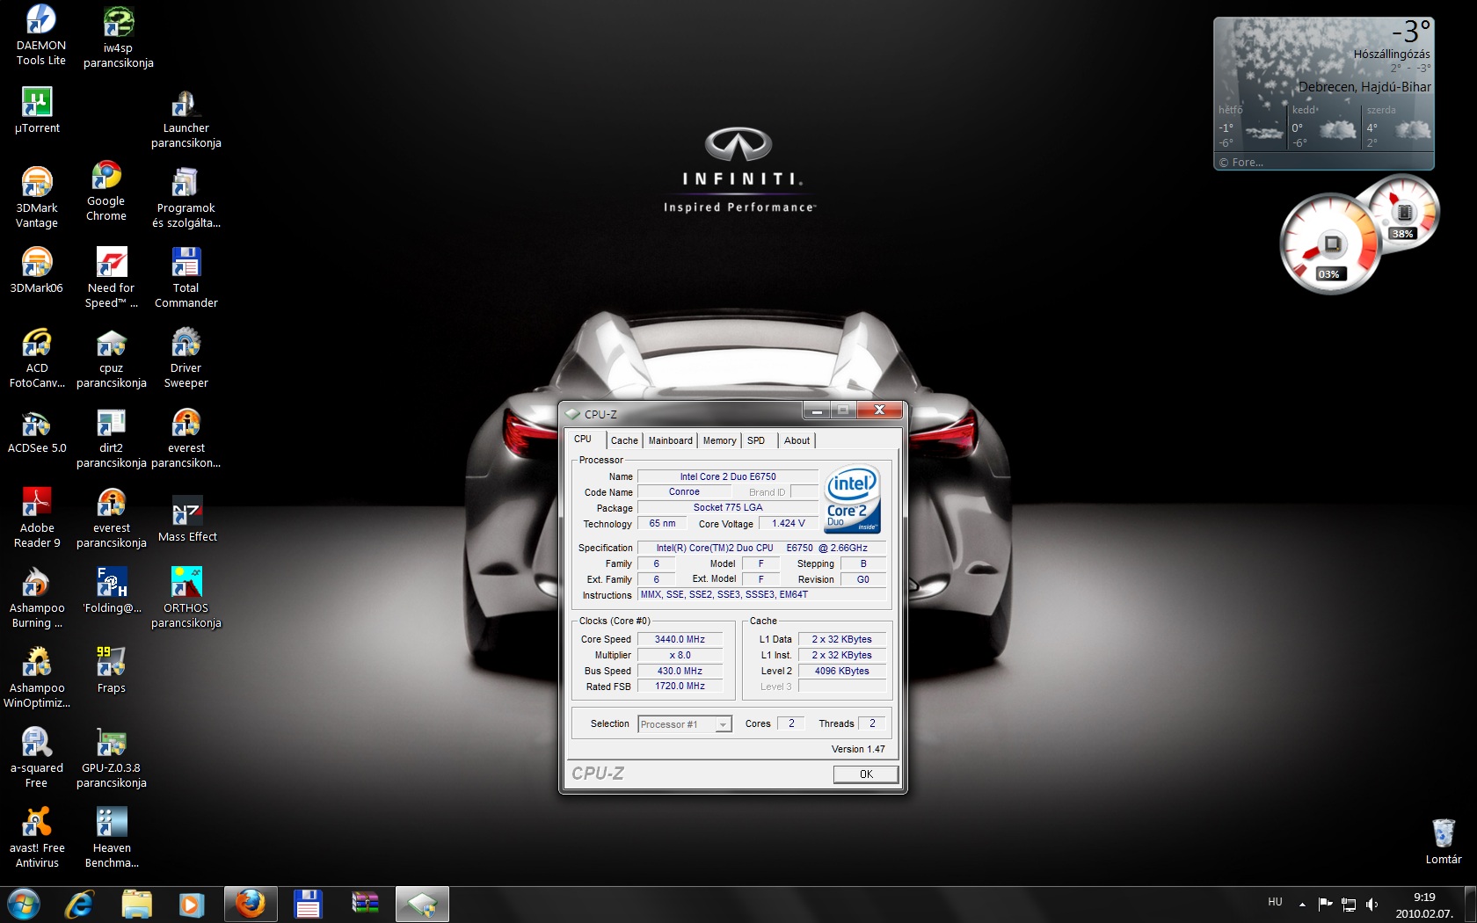Click the OK button in CPU-Z
Screen dimensions: 1477x923
click(866, 774)
